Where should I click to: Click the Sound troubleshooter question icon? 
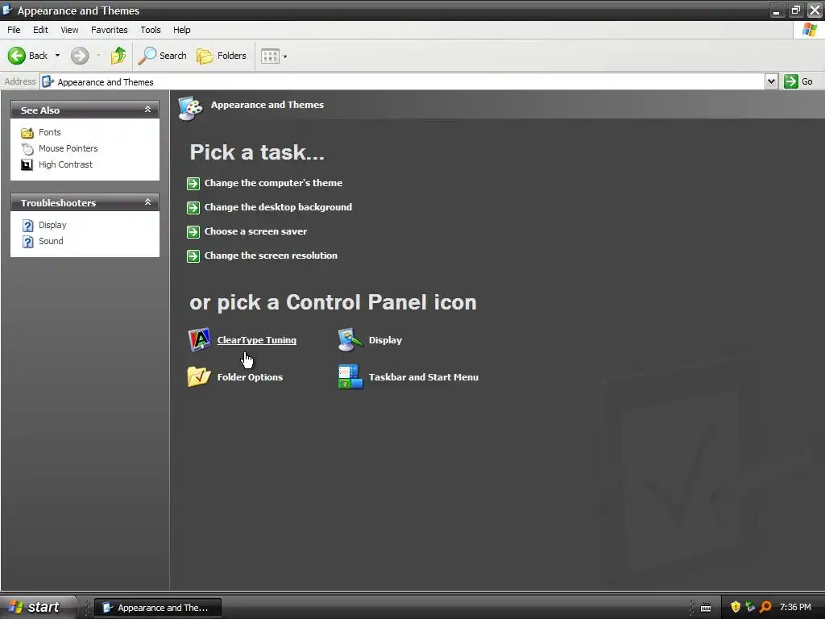tap(28, 242)
